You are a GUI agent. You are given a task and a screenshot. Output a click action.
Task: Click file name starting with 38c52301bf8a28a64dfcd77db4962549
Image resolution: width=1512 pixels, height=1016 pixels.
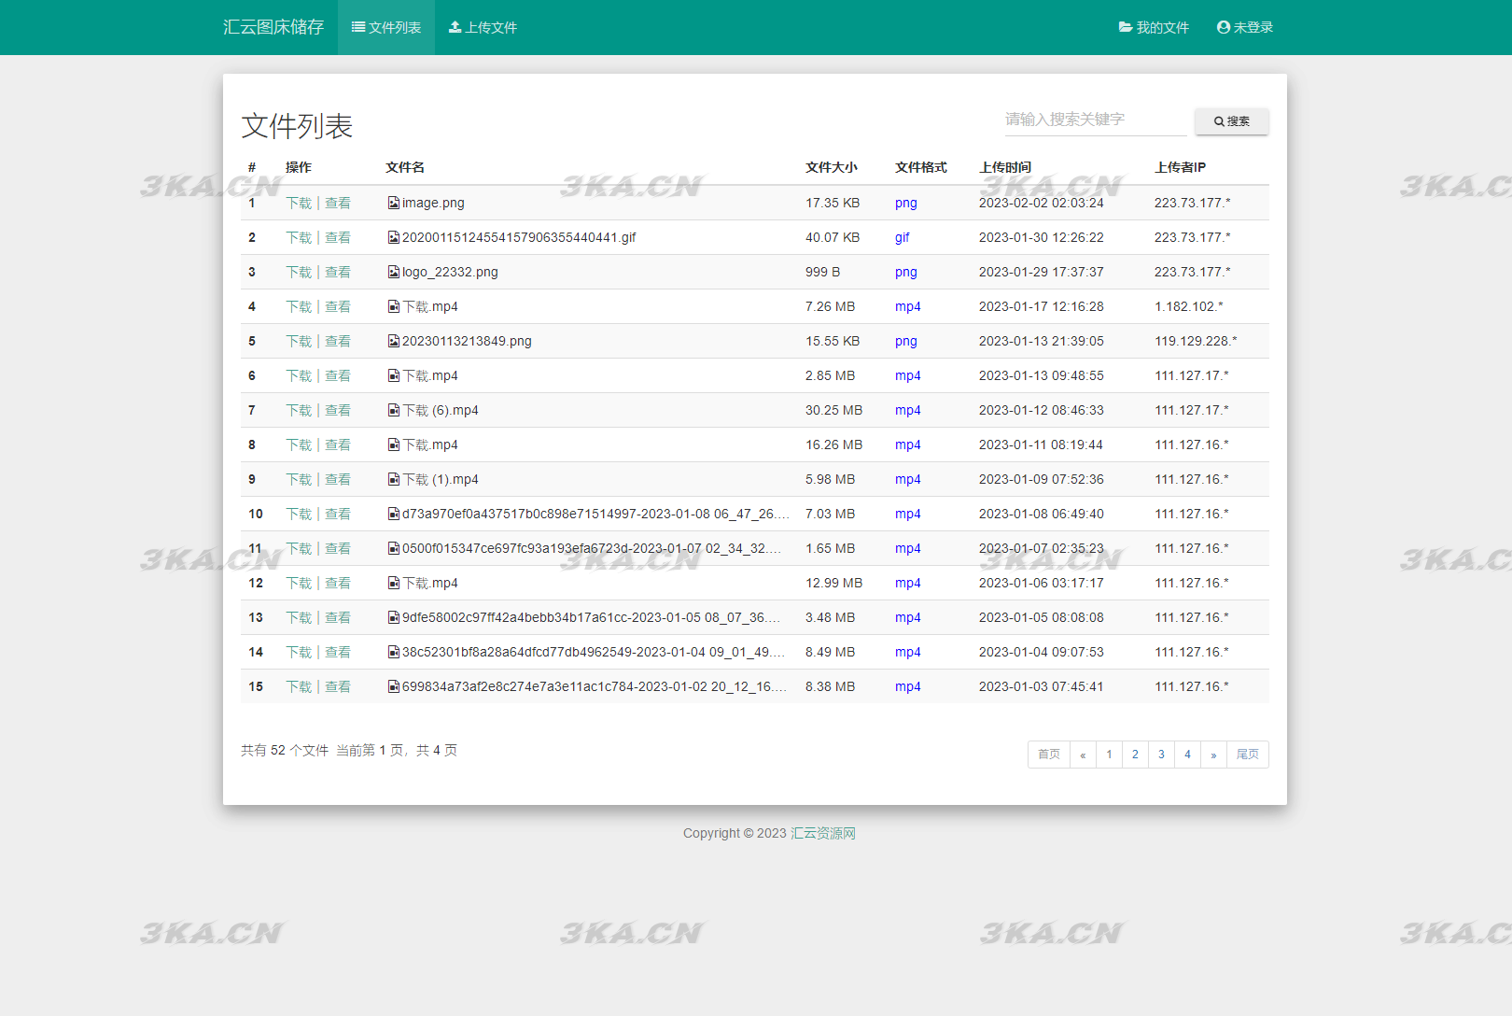(x=594, y=652)
